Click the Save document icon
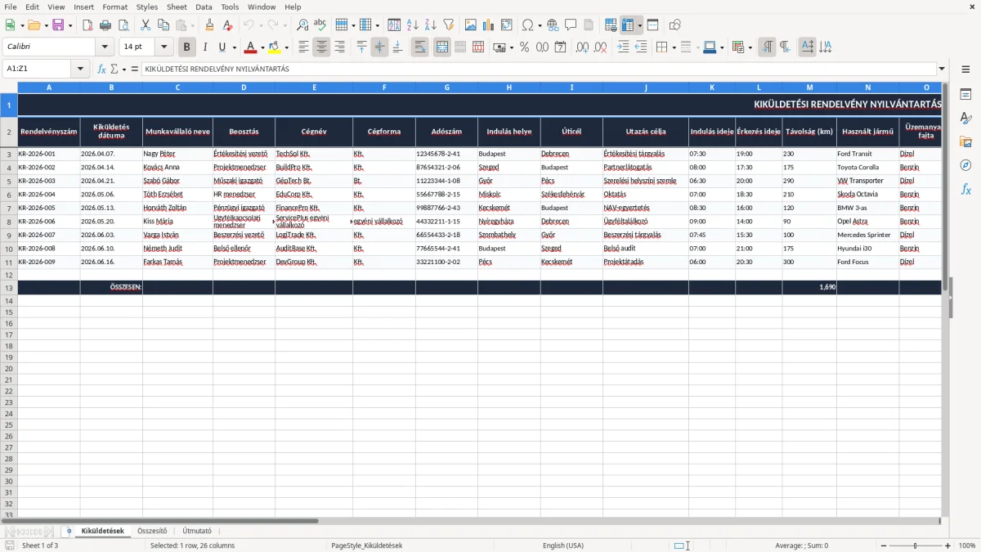Screen dimensions: 981x552 58,25
